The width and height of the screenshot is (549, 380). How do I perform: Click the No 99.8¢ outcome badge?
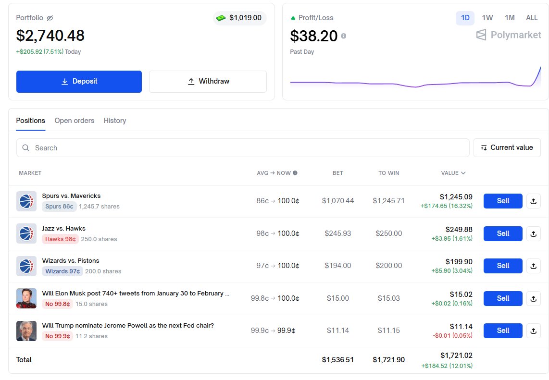click(57, 304)
